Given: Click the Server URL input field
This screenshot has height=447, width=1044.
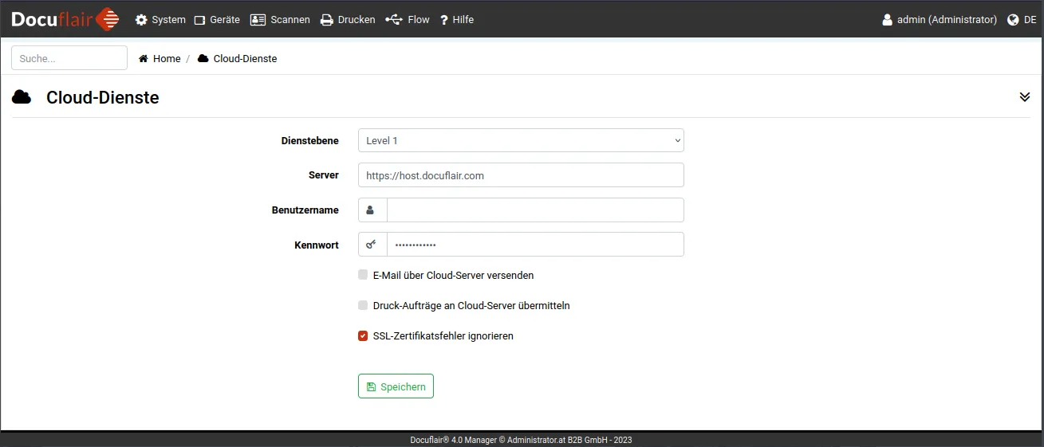Looking at the screenshot, I should point(520,175).
